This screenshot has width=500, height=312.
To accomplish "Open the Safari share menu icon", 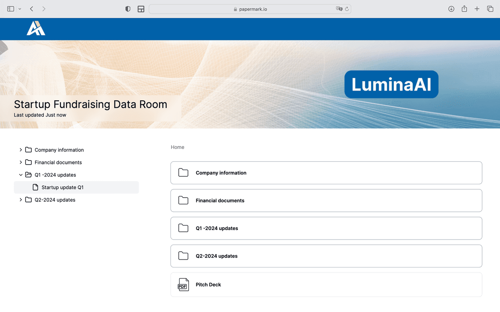I will pos(464,8).
